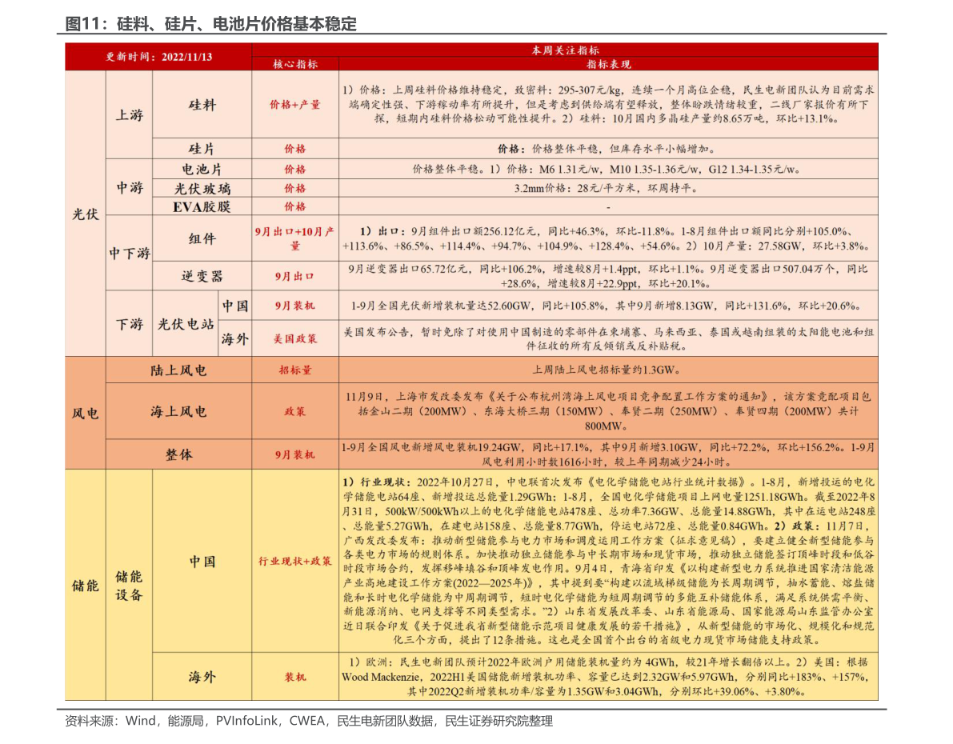The width and height of the screenshot is (953, 744).
Task: Click the wind text mentioning "19.24GW"
Action: coord(608,454)
